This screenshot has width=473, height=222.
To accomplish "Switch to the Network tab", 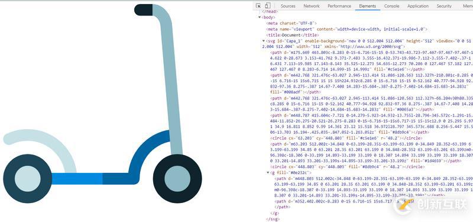I will coord(312,6).
